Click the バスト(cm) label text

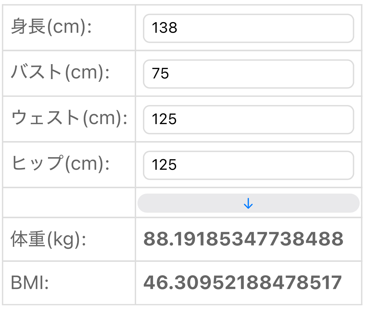60,73
